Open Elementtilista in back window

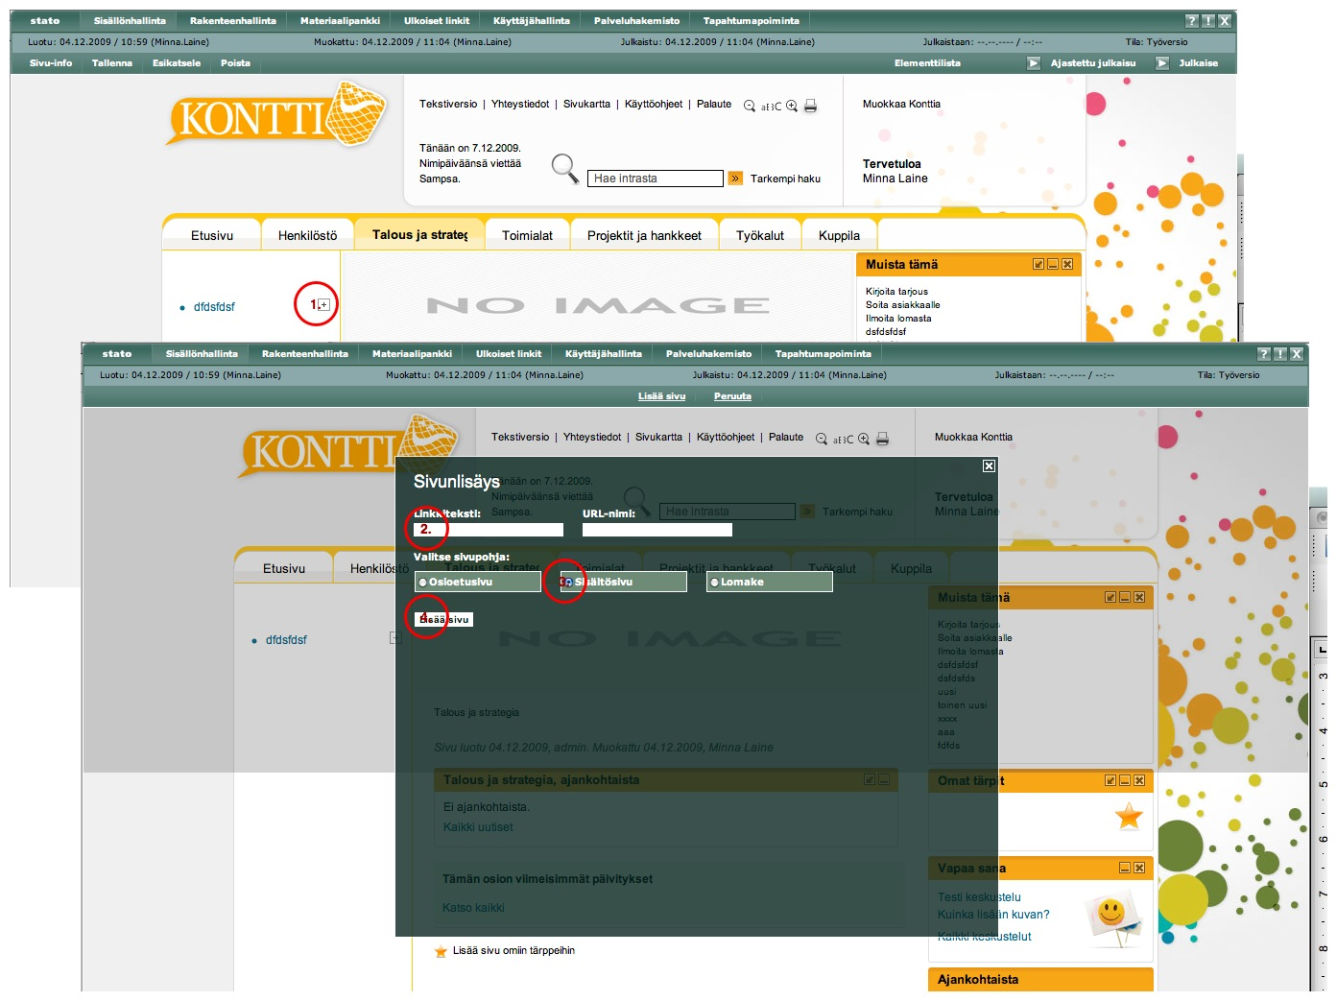[x=927, y=63]
